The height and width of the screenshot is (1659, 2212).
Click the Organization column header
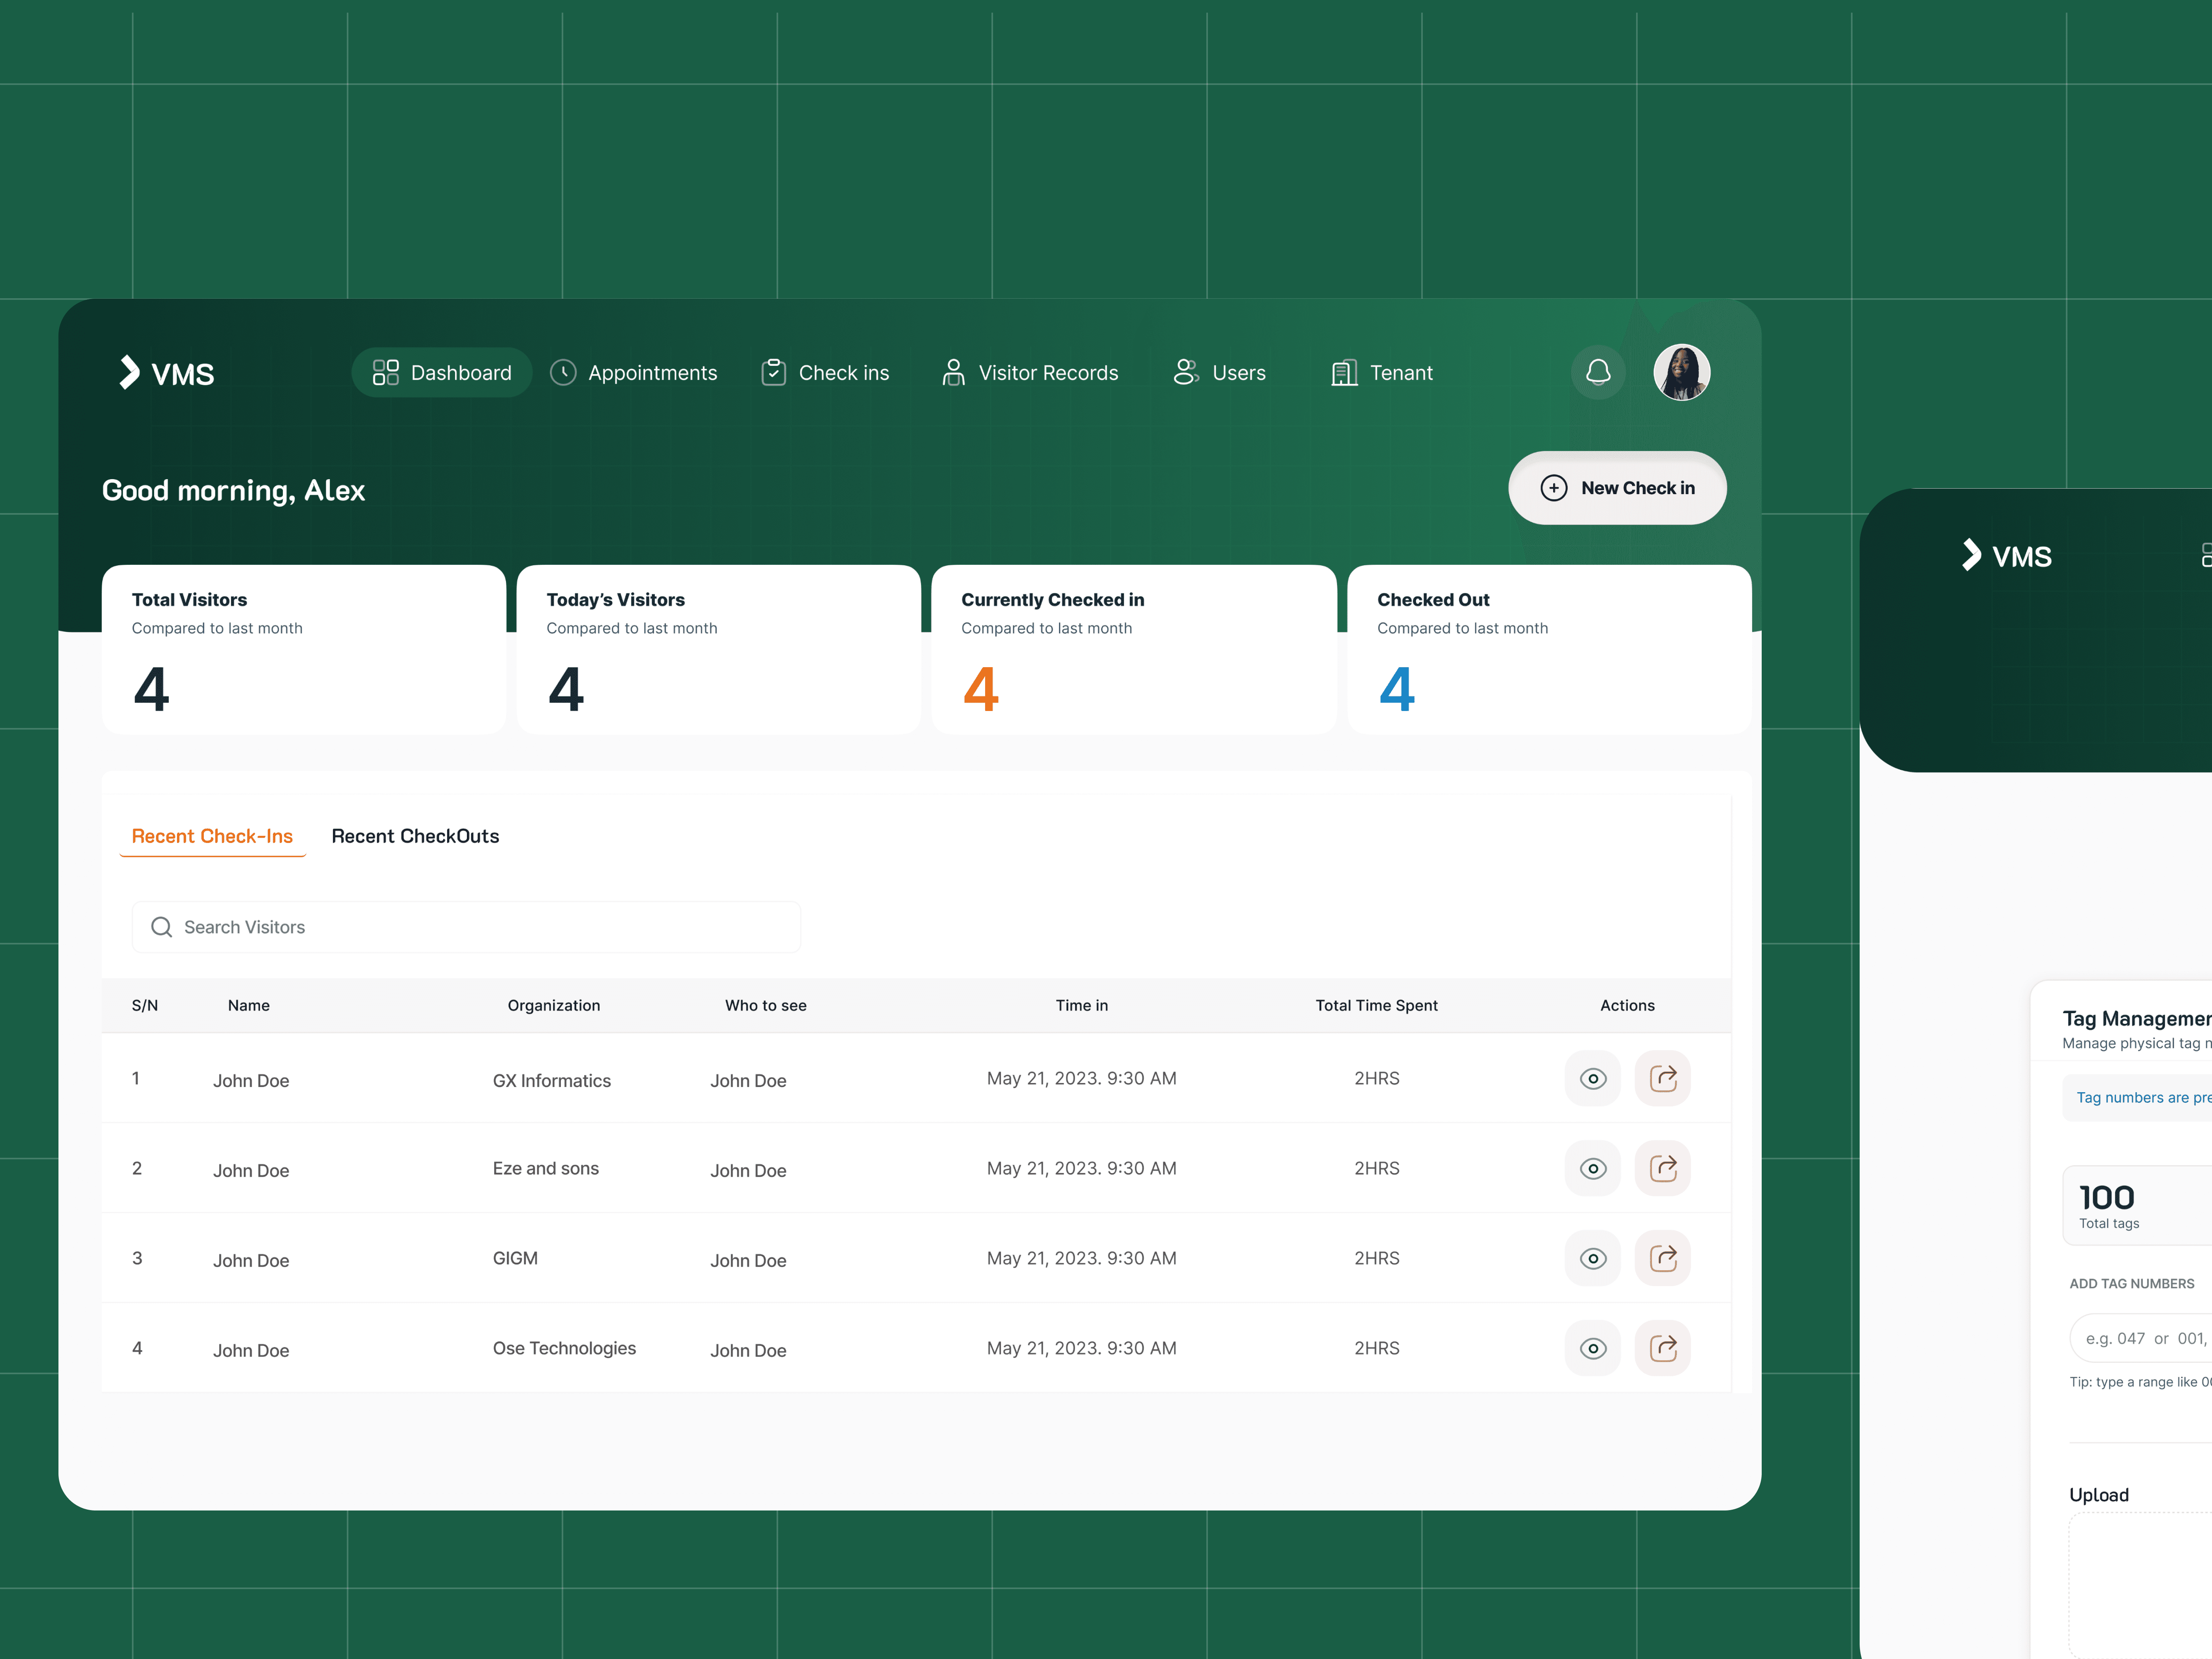click(x=554, y=1006)
